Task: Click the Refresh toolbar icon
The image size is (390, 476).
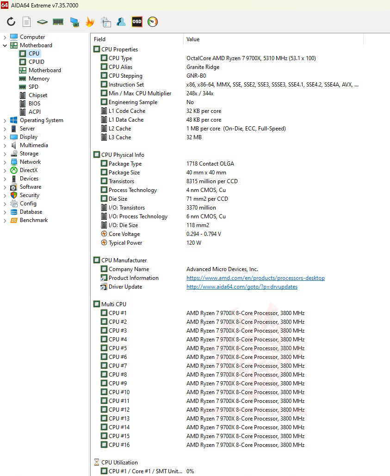Action: [11, 22]
